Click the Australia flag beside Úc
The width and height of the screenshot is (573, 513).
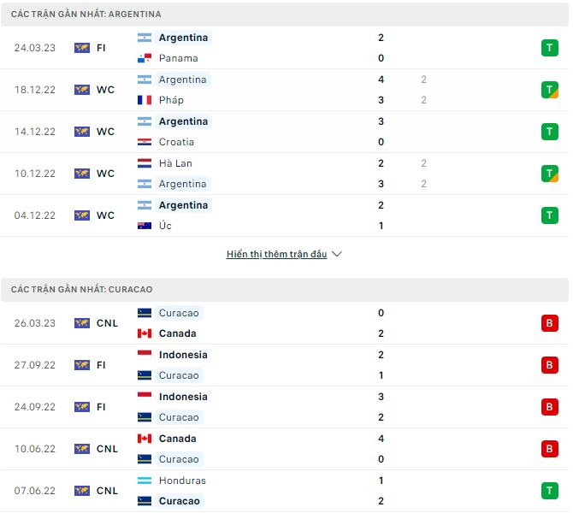(x=144, y=226)
